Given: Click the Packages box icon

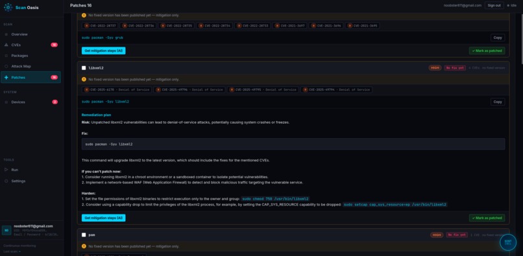Looking at the screenshot, I should 6,56.
